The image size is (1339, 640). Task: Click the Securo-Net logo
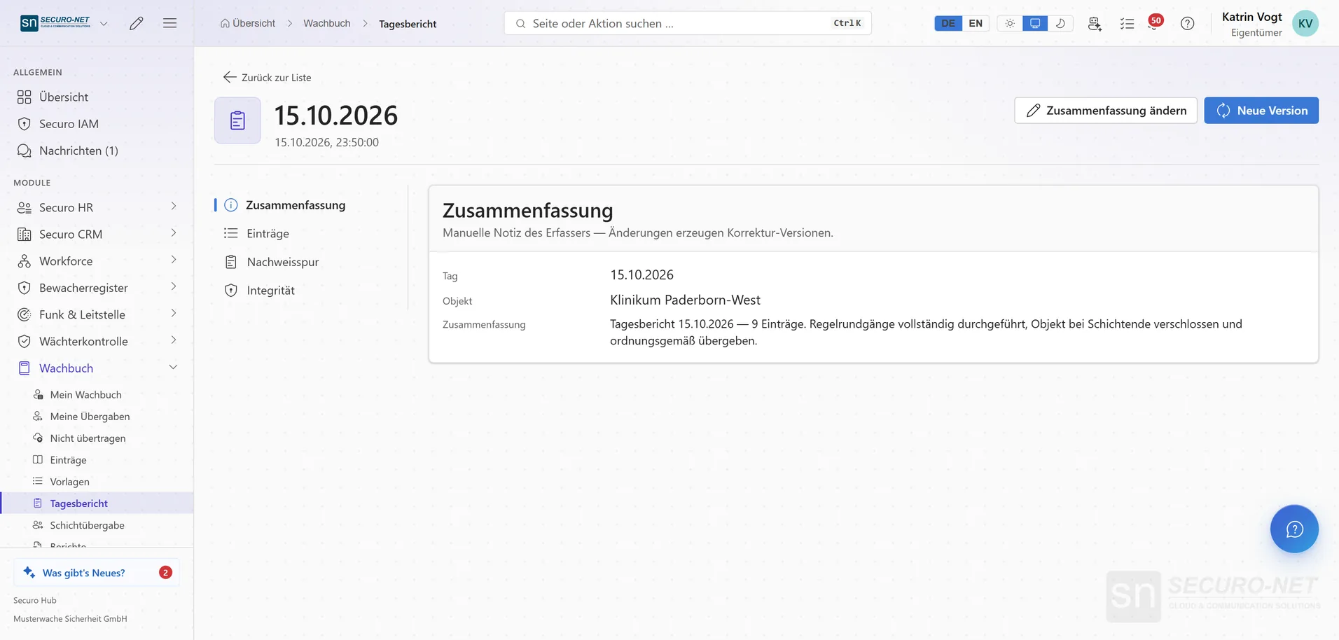[x=55, y=23]
